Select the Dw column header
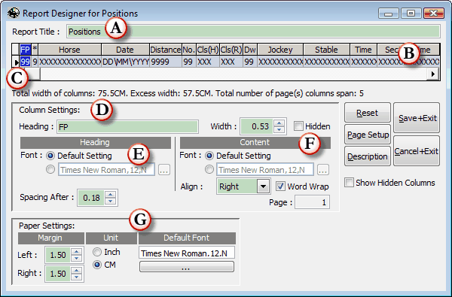The image size is (452, 297). tap(250, 50)
